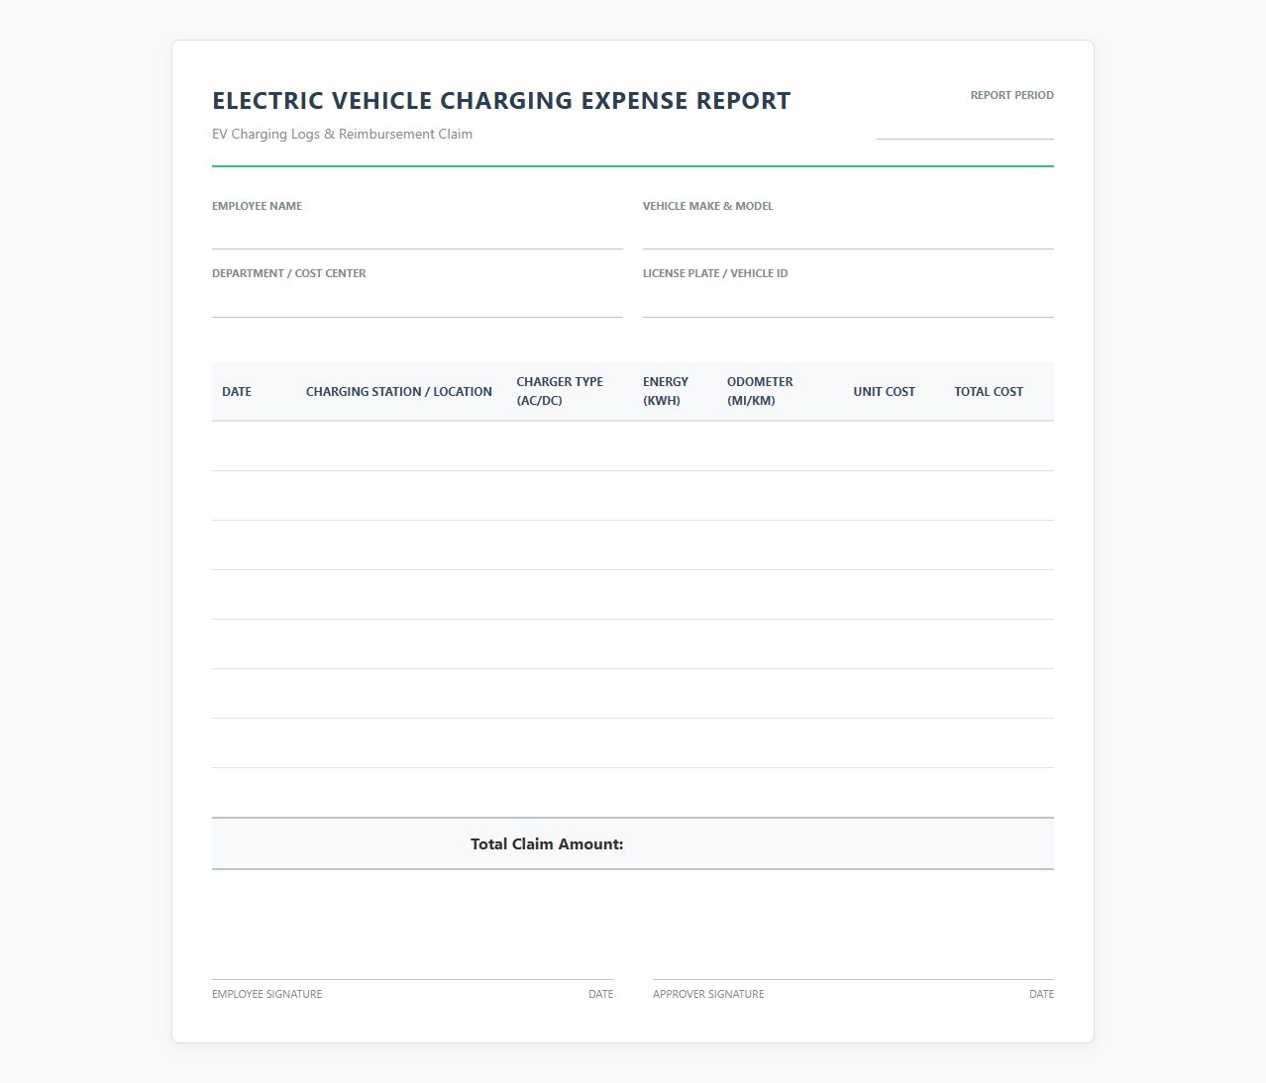Click the Employee Name field
The image size is (1266, 1083).
(417, 234)
